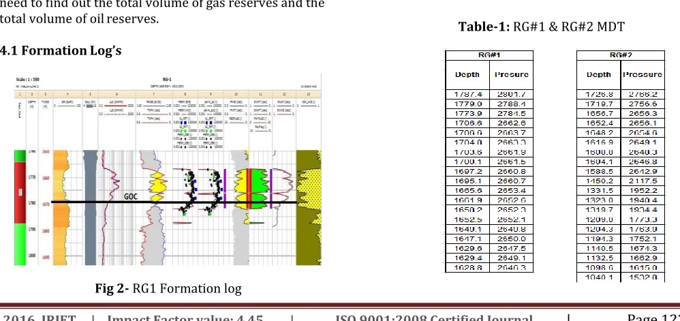
Task: Click pressure cell '1952.2' in RG#2
Action: pos(643,190)
